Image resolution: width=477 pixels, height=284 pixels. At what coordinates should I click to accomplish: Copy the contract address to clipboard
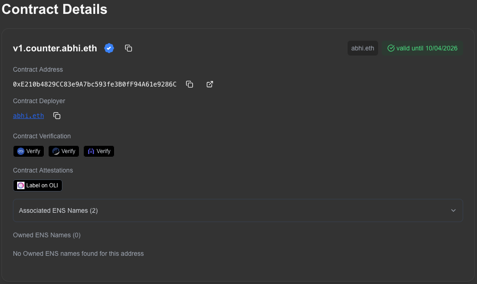[x=190, y=84]
